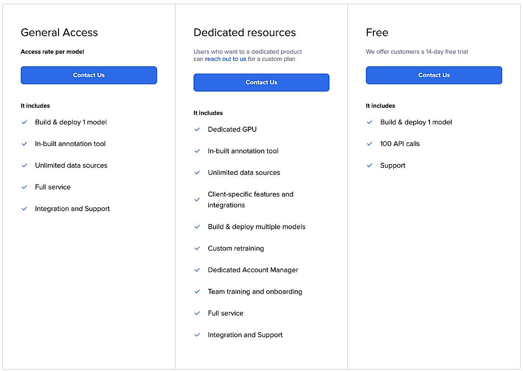
Task: Open the 'reach out to us' link
Action: (226, 59)
